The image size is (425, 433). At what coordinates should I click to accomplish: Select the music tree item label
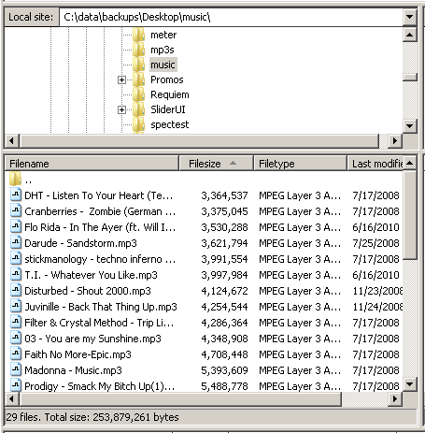[163, 65]
